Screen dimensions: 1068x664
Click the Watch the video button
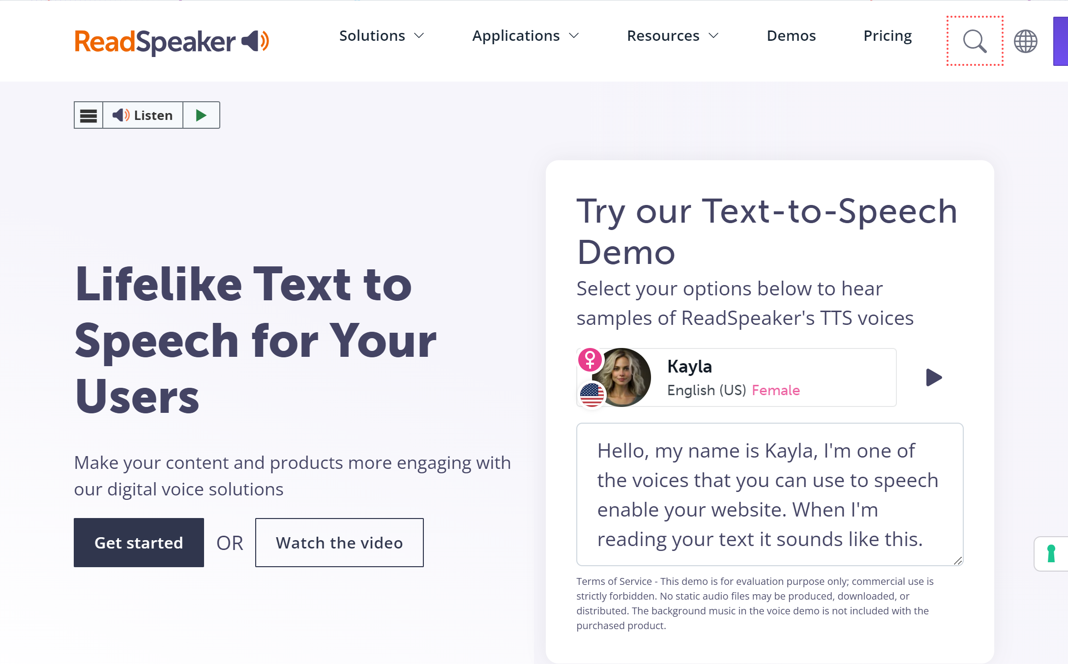coord(339,543)
